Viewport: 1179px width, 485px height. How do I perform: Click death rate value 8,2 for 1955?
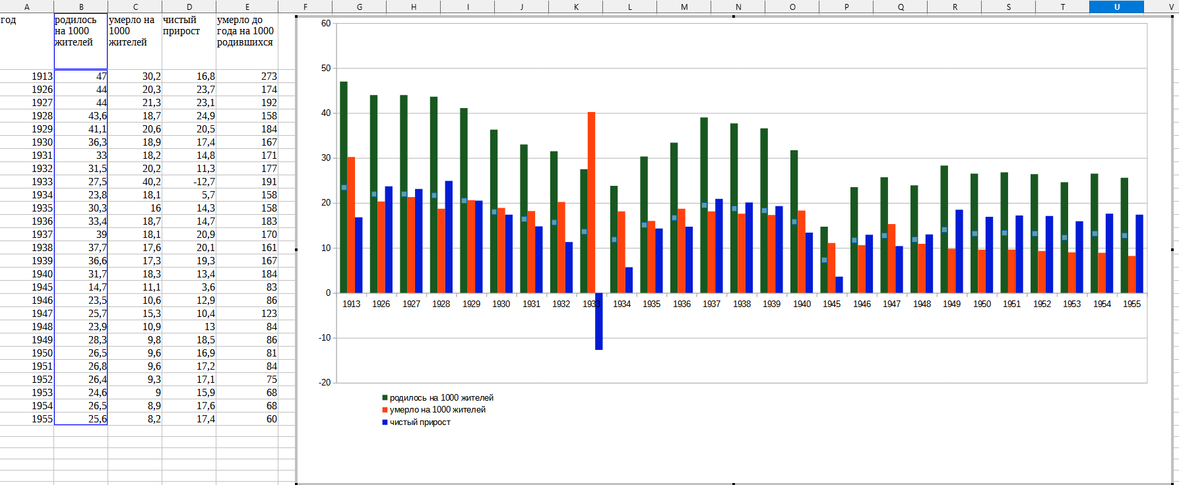pos(135,419)
